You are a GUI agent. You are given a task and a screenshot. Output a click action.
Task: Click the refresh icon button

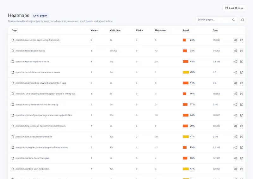(242, 20)
